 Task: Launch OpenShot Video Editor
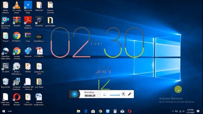[6, 54]
